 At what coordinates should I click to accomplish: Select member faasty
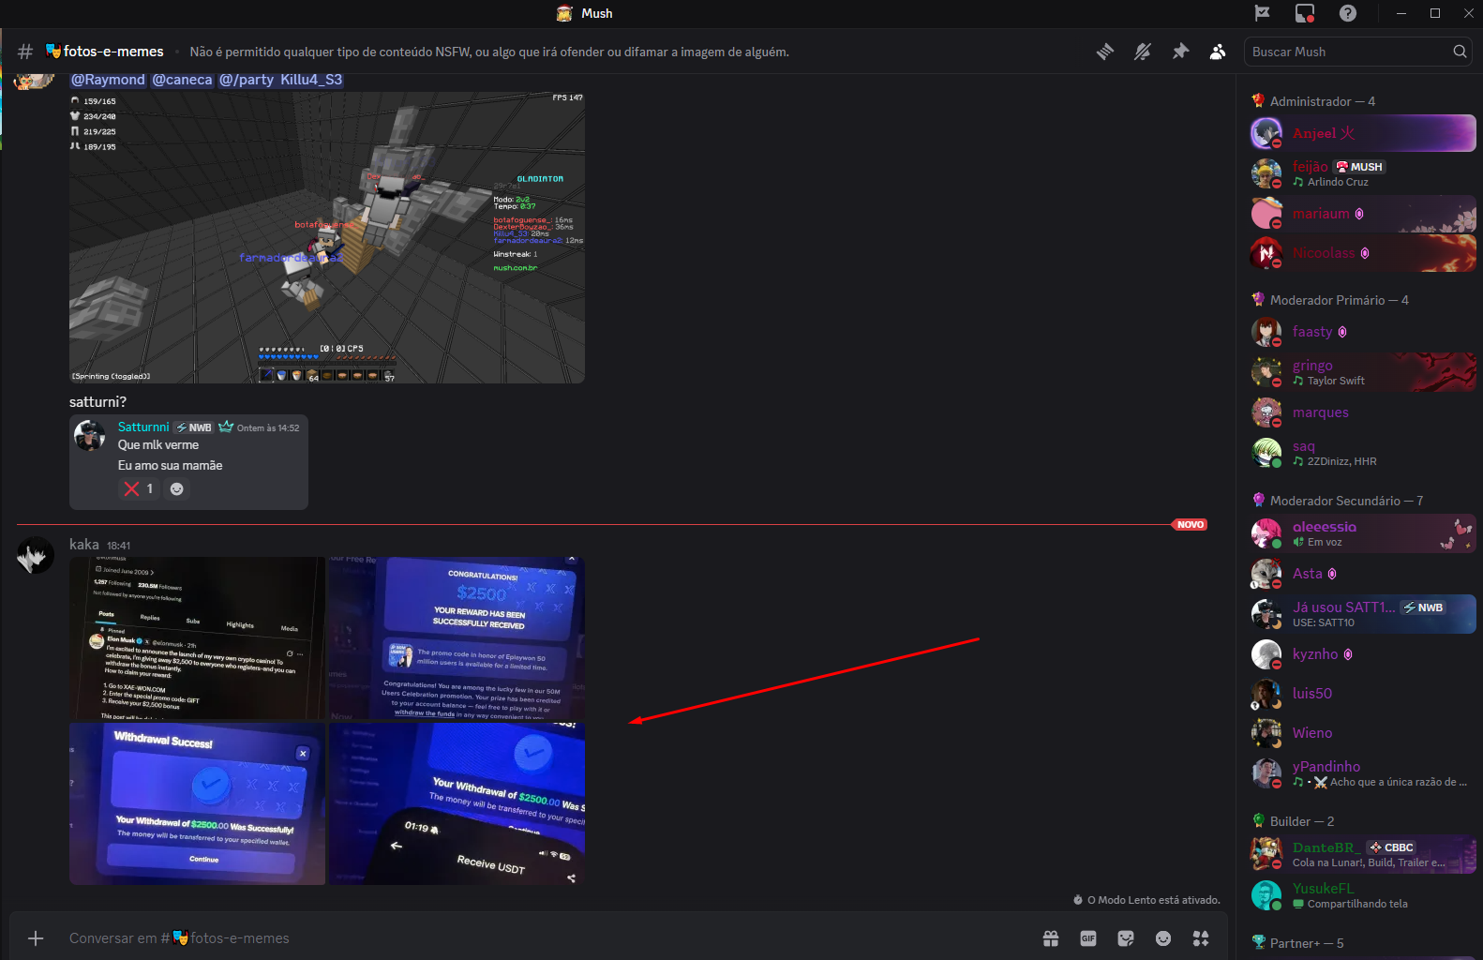[1363, 332]
